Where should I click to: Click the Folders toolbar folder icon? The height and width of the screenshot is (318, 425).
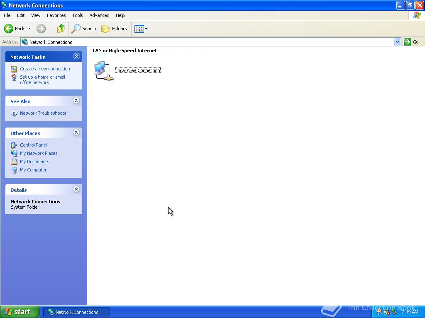point(105,29)
